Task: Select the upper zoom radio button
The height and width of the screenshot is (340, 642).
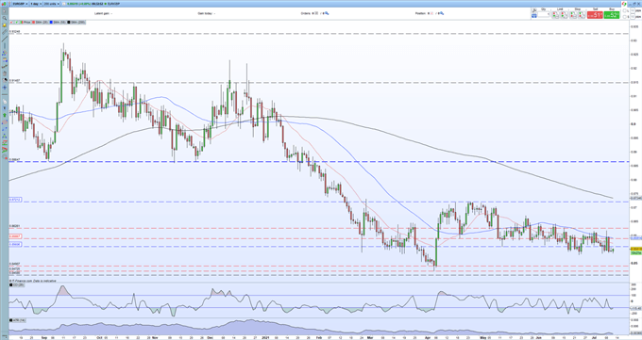Action: point(625,10)
